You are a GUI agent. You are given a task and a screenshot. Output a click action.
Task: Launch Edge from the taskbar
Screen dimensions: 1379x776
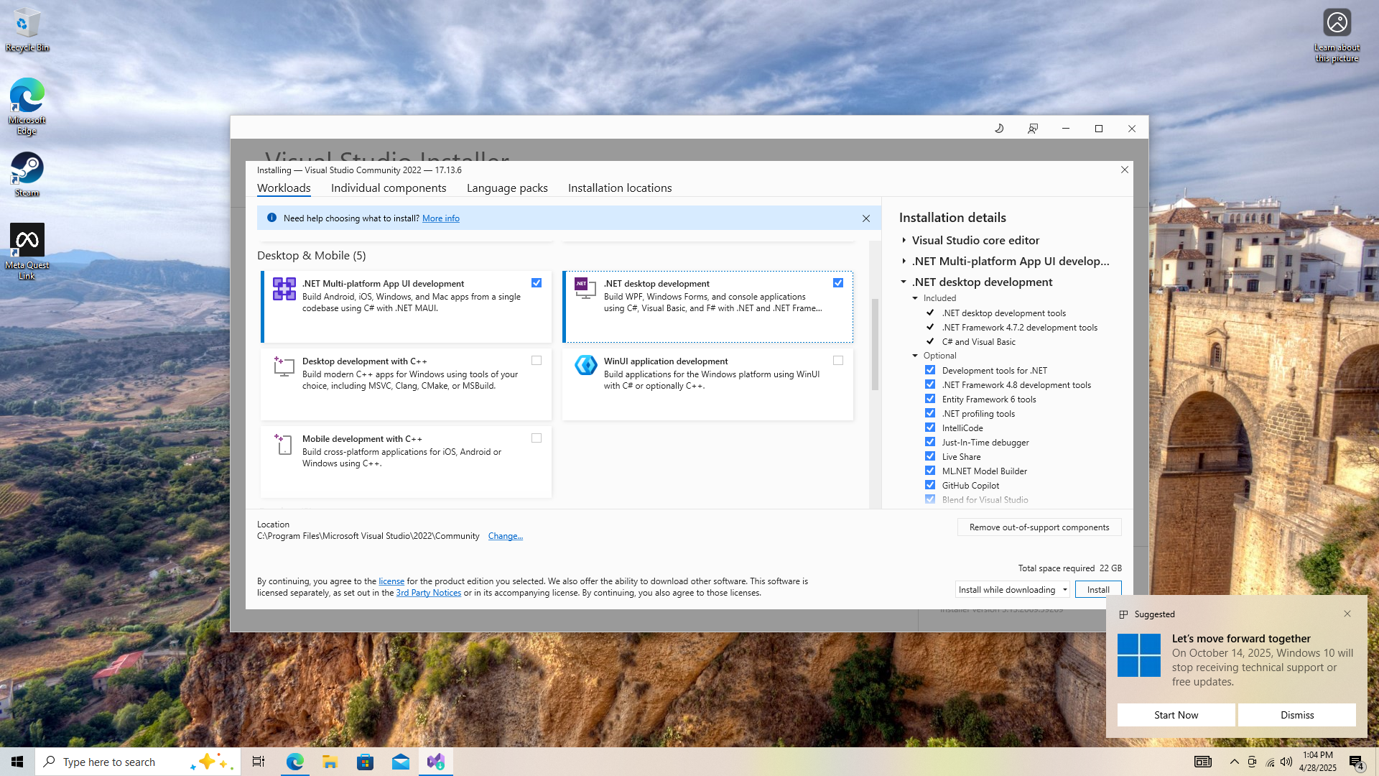(294, 762)
